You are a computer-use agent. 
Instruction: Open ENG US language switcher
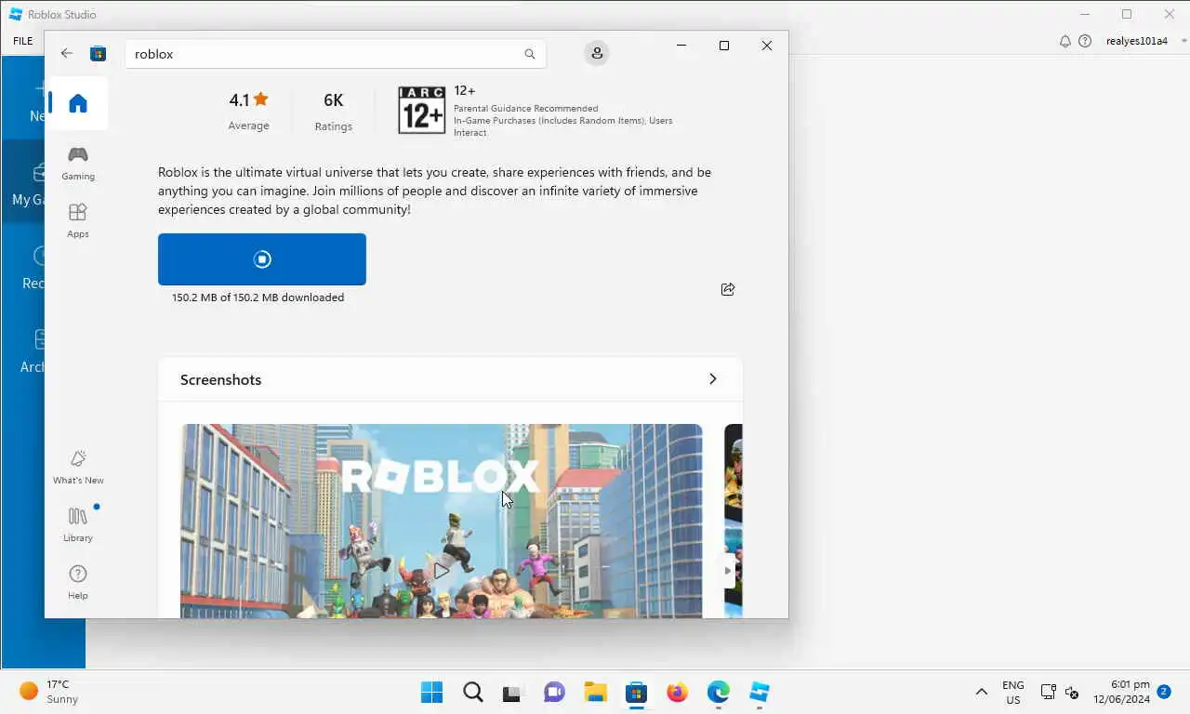coord(1013,693)
